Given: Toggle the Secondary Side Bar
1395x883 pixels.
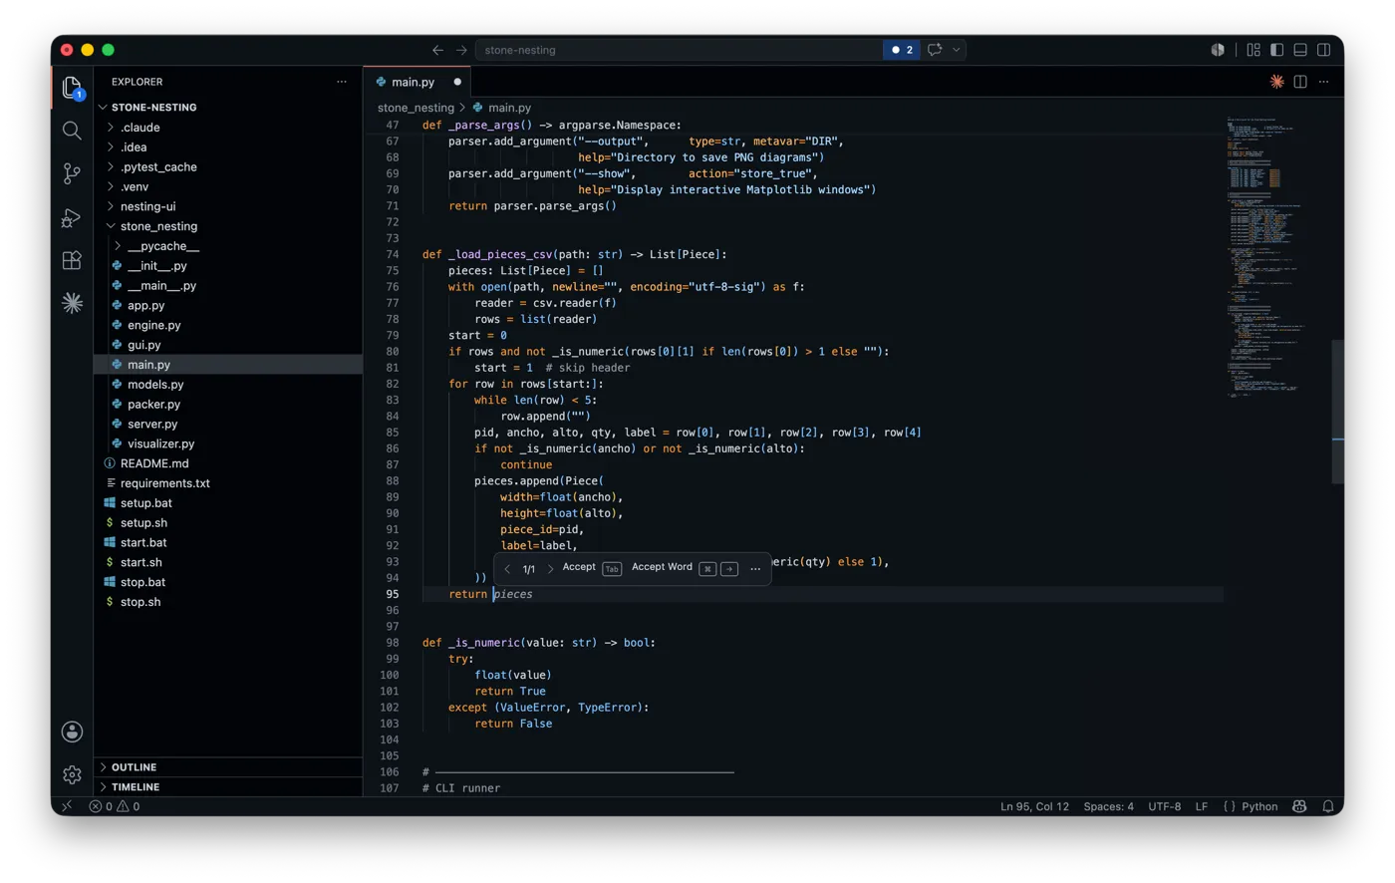Looking at the screenshot, I should point(1324,50).
